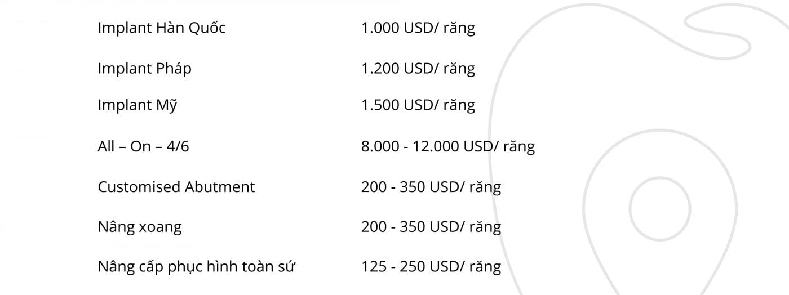789x295 pixels.
Task: Select the 1.000 USD/ răng price
Action: (418, 28)
